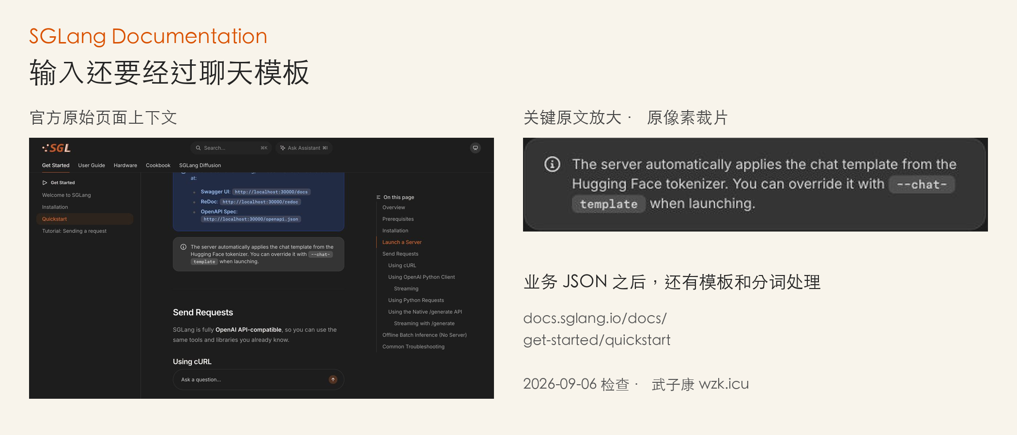Open Tutorial: Sending a request
This screenshot has height=435, width=1017.
click(x=74, y=231)
